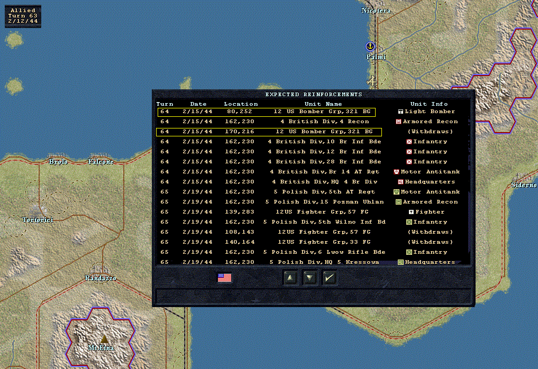Click the Location column header
This screenshot has height=369, width=538.
tap(241, 104)
